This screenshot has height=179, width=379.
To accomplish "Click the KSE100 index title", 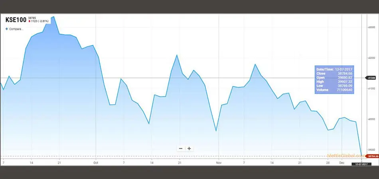I will pos(15,19).
